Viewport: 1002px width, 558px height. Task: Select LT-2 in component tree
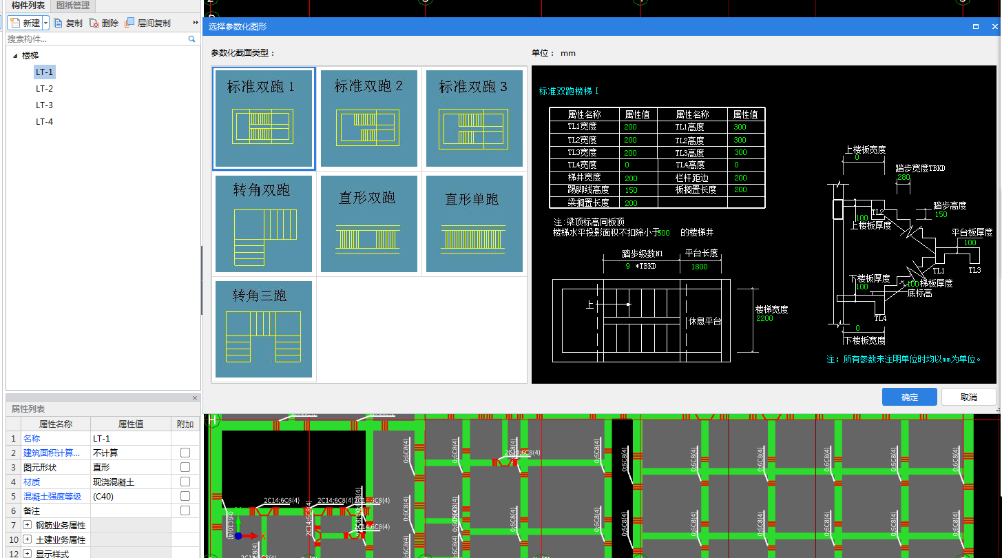pos(45,88)
